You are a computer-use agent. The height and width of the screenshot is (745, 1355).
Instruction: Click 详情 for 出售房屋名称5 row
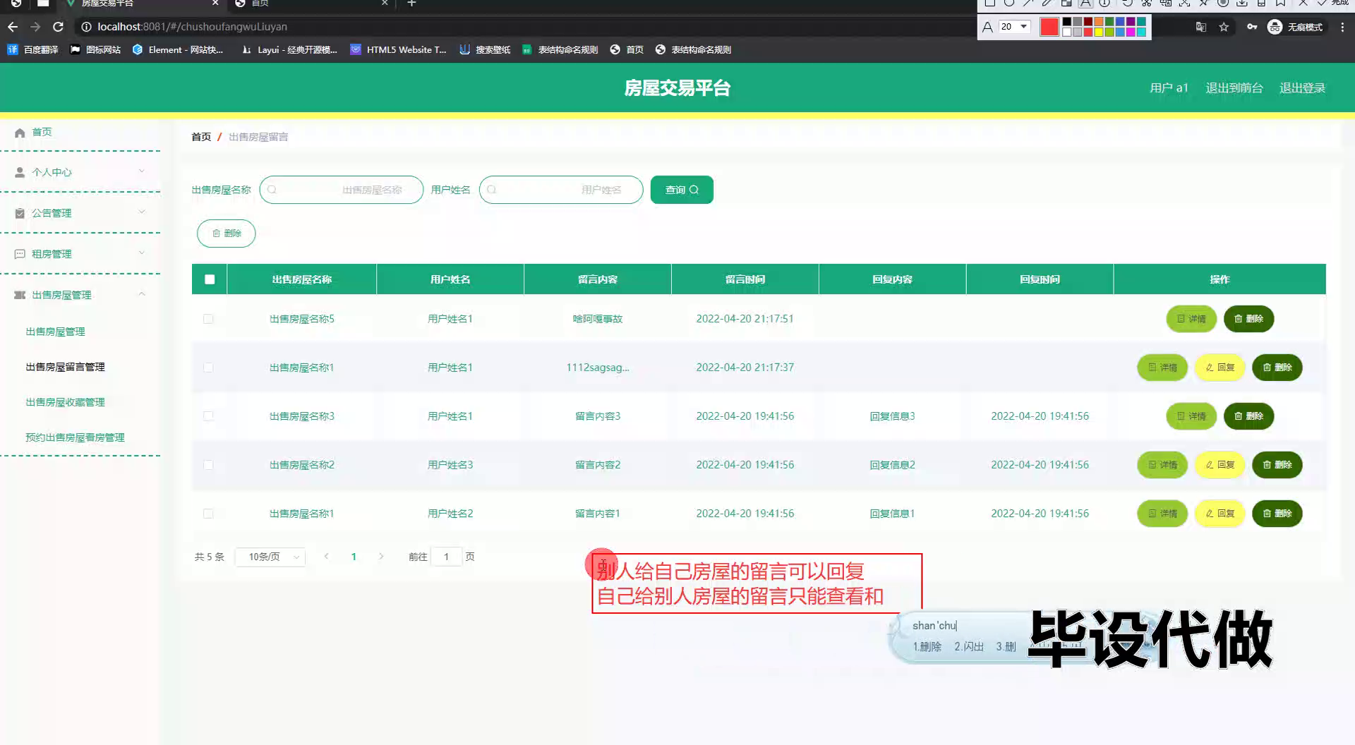1191,319
